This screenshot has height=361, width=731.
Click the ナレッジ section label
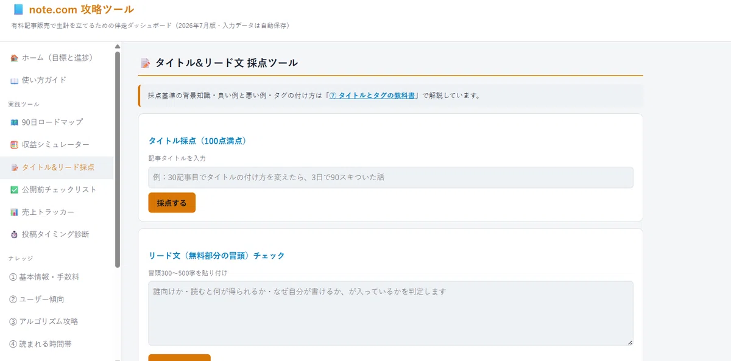point(21,259)
